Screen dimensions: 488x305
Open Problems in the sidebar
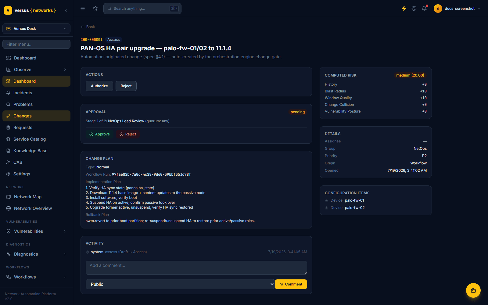click(36, 104)
